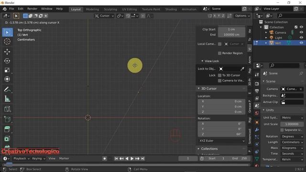The image size is (306, 172).
Task: Click the cursor Rotation Z field
Action: point(221,134)
